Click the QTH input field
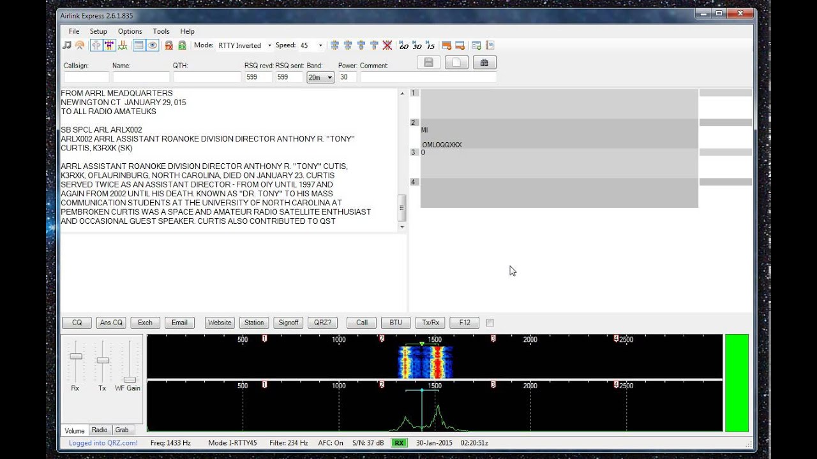Screen dimensions: 817x459 (x=207, y=77)
